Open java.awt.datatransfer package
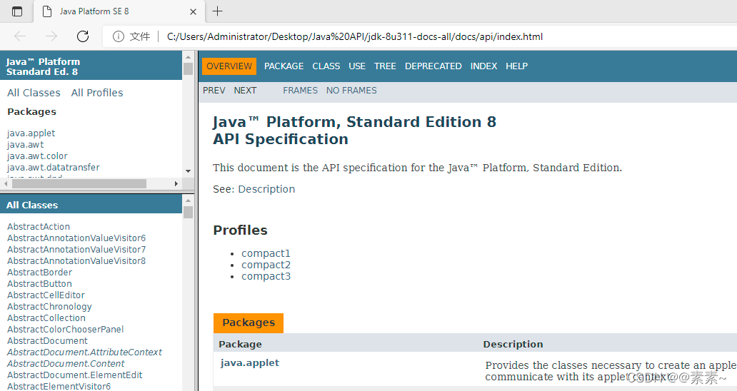 (x=53, y=167)
